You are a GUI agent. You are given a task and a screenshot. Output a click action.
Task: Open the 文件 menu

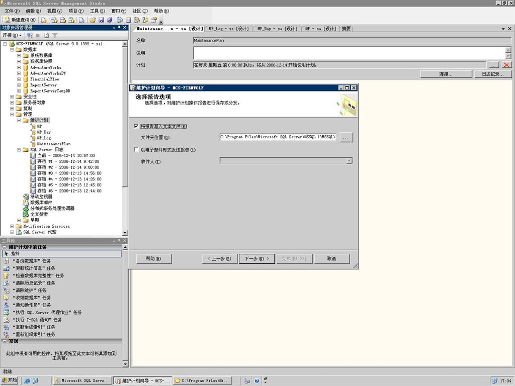pos(12,11)
